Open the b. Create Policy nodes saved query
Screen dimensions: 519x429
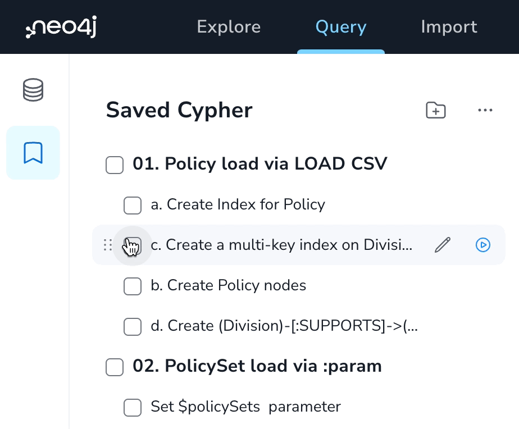click(229, 285)
